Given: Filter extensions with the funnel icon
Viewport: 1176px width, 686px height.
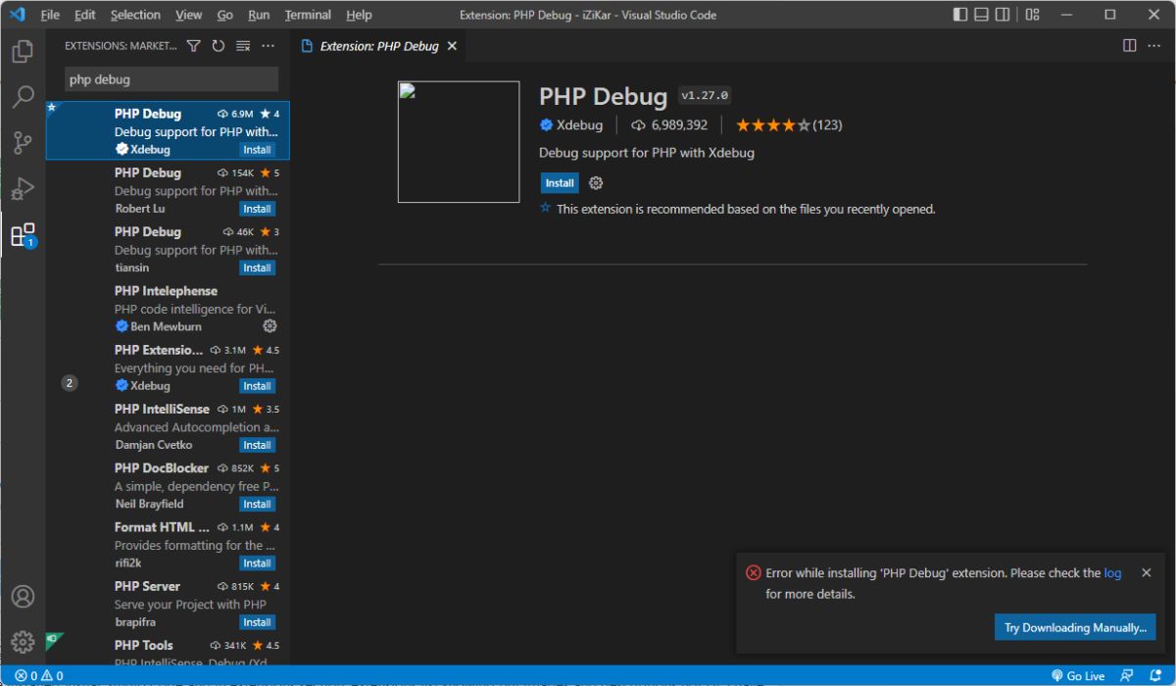Looking at the screenshot, I should (193, 46).
